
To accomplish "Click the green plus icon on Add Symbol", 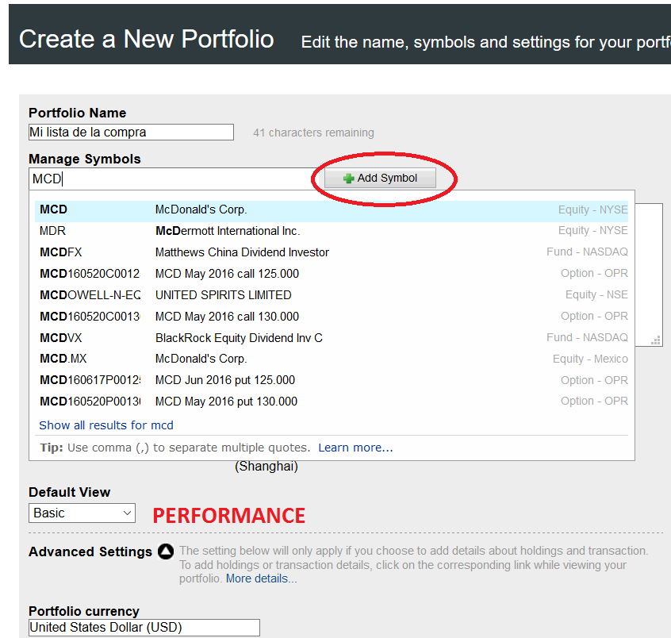I will [x=348, y=179].
